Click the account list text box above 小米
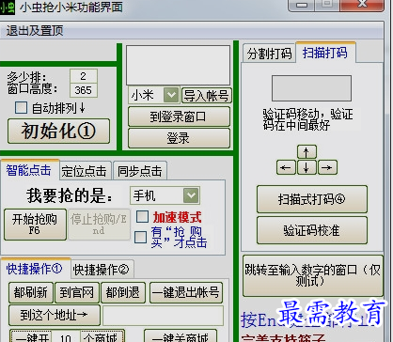Viewport: 393px width, 342px height. [x=178, y=66]
